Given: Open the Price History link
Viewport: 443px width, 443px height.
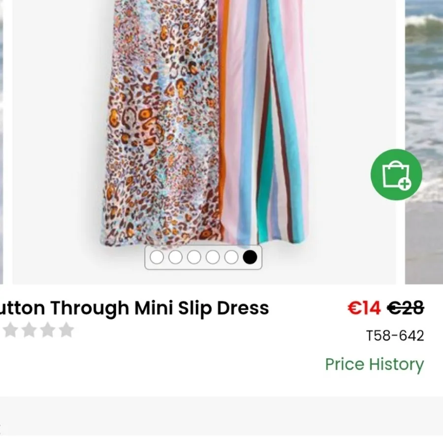Looking at the screenshot, I should (x=374, y=364).
